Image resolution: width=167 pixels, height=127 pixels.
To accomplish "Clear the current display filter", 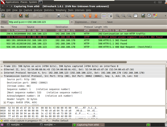I will (94, 22).
